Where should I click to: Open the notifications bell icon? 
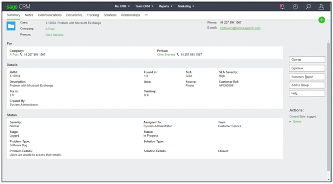pos(282,6)
